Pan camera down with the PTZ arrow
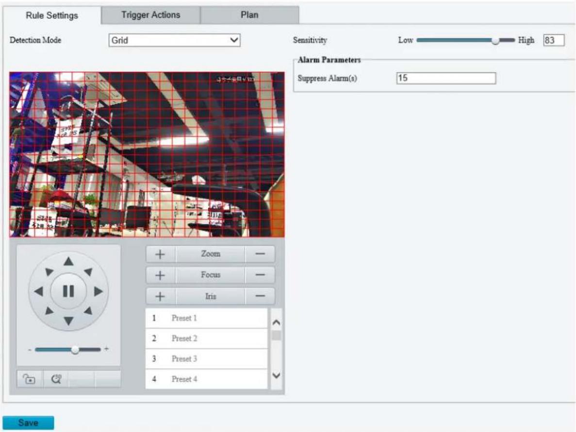Screen dimensions: 576x432 [68, 321]
